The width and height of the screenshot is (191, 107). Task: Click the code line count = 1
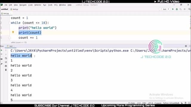(x=19, y=18)
